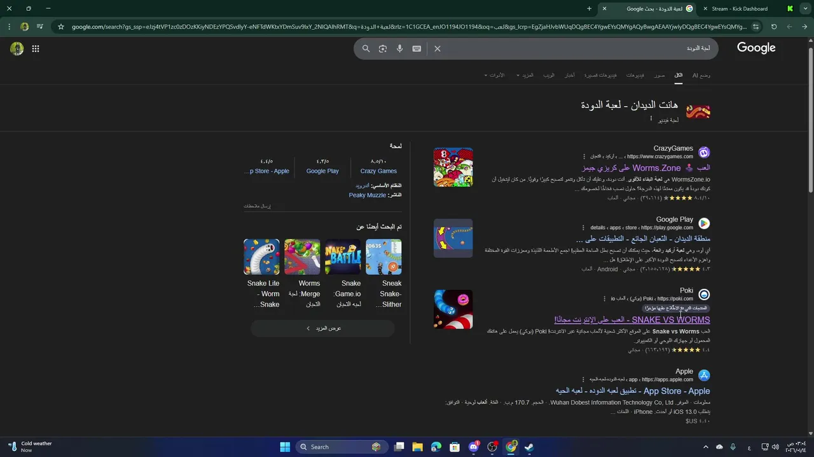Click the Chrome address bar URL
814x457 pixels.
tap(409, 27)
